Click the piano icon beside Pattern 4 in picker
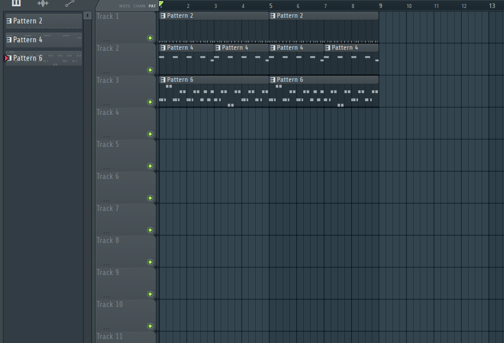Image resolution: width=504 pixels, height=343 pixels. 9,40
